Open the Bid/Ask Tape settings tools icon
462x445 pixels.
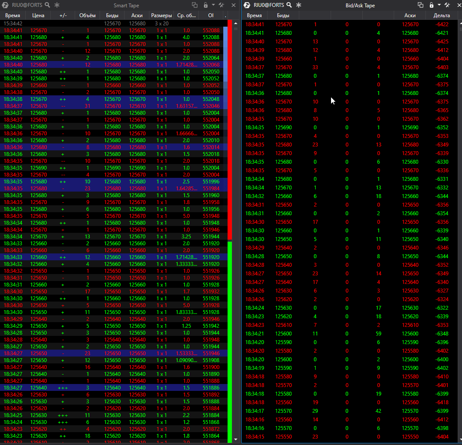click(x=447, y=5)
